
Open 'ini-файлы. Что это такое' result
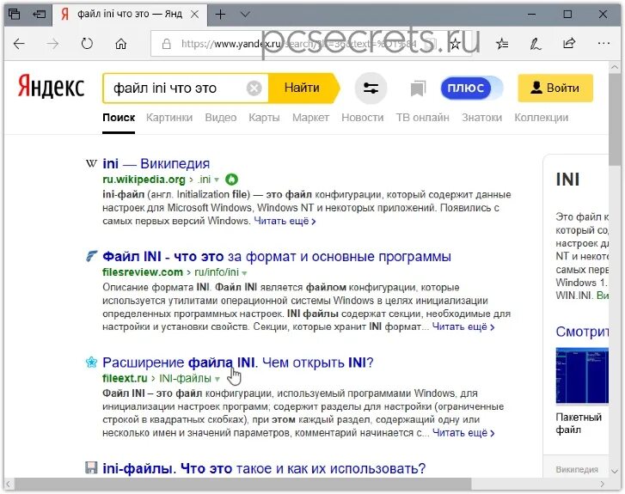click(x=264, y=468)
